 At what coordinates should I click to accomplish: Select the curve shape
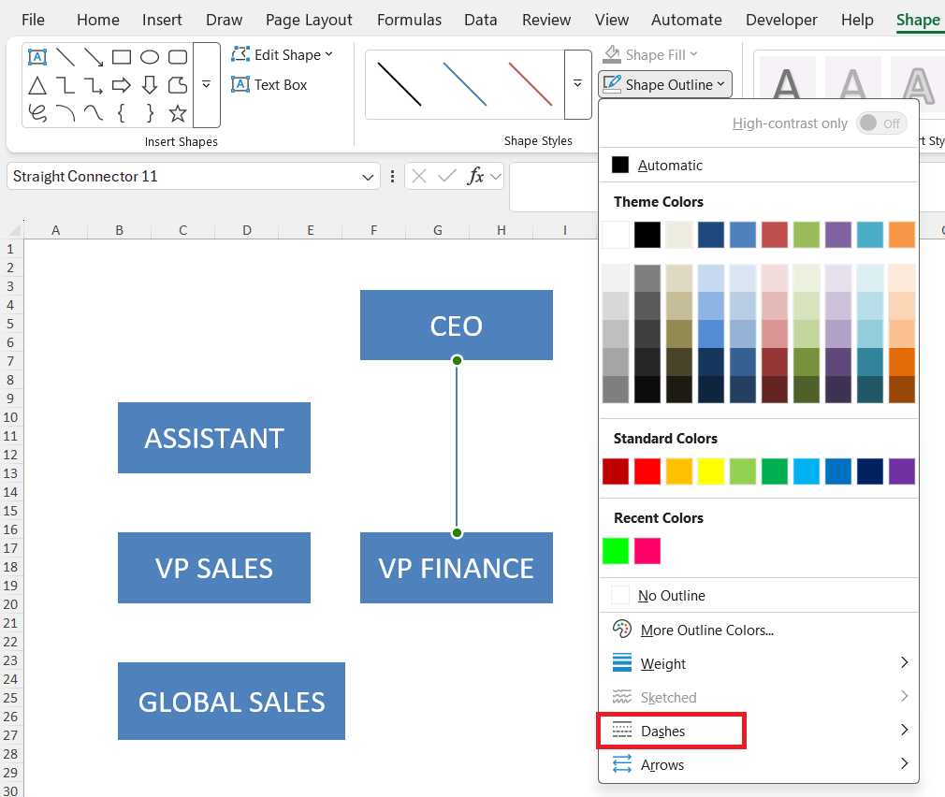pos(94,113)
